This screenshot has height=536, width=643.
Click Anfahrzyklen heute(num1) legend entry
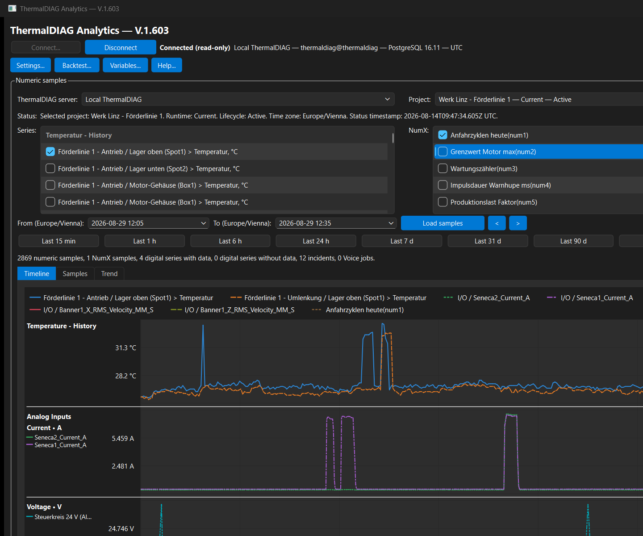click(x=358, y=310)
